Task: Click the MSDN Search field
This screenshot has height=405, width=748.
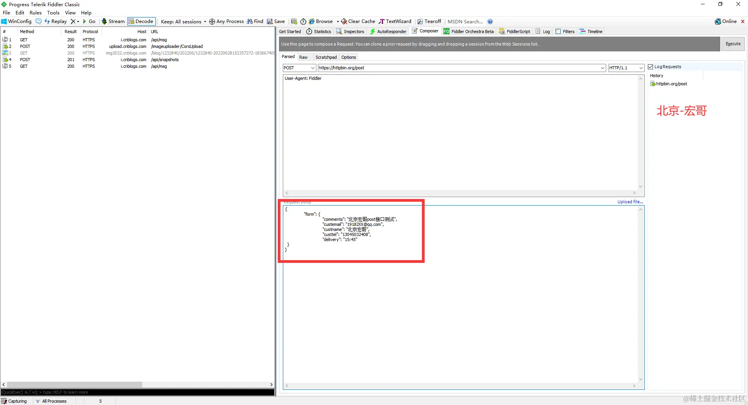Action: point(465,21)
